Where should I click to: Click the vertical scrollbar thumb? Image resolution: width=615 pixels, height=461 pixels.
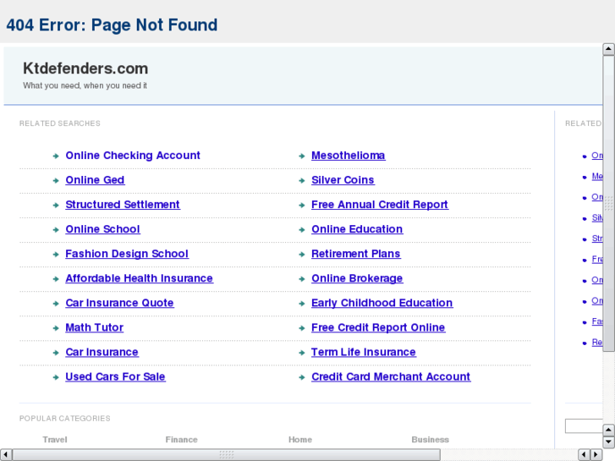tap(608, 203)
